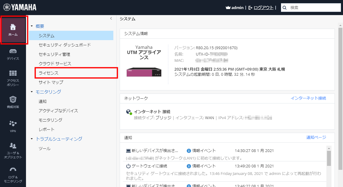Click the search magnifier icon
The height and width of the screenshot is (187, 343).
coord(284,8)
